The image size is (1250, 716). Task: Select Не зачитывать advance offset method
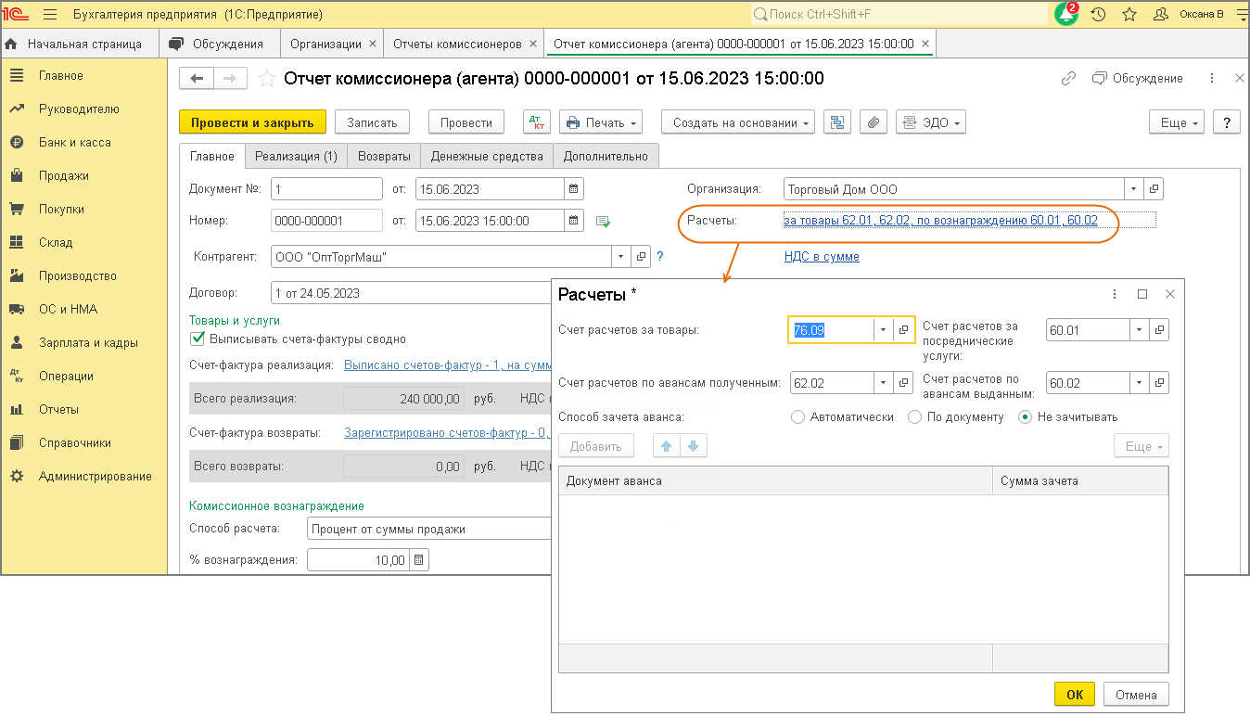pos(1025,417)
